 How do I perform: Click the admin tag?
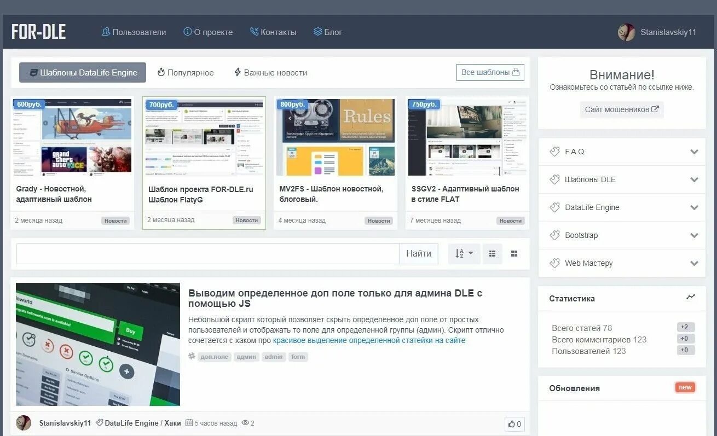pyautogui.click(x=274, y=357)
